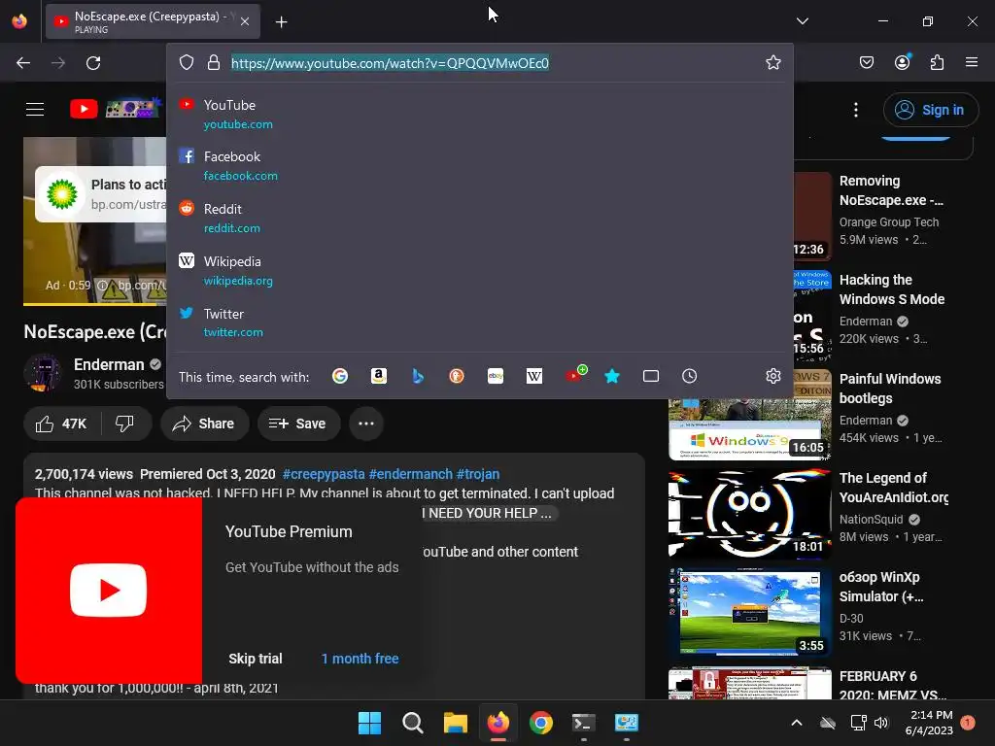The width and height of the screenshot is (995, 746).
Task: Open Hacking the Windows S Mode video
Action: click(892, 289)
